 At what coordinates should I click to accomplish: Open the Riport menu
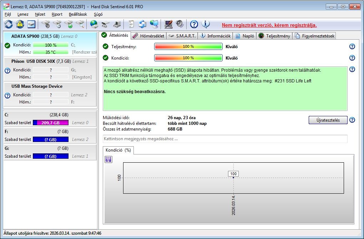57,14
